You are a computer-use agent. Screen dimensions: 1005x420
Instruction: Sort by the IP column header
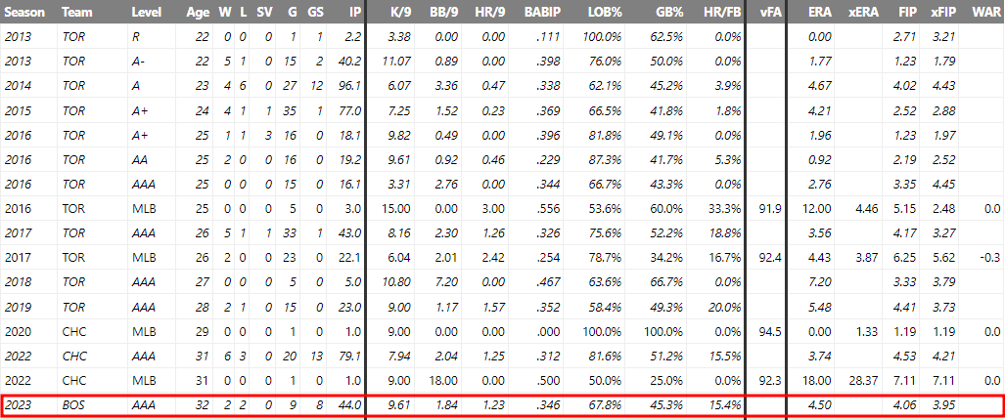tap(355, 12)
